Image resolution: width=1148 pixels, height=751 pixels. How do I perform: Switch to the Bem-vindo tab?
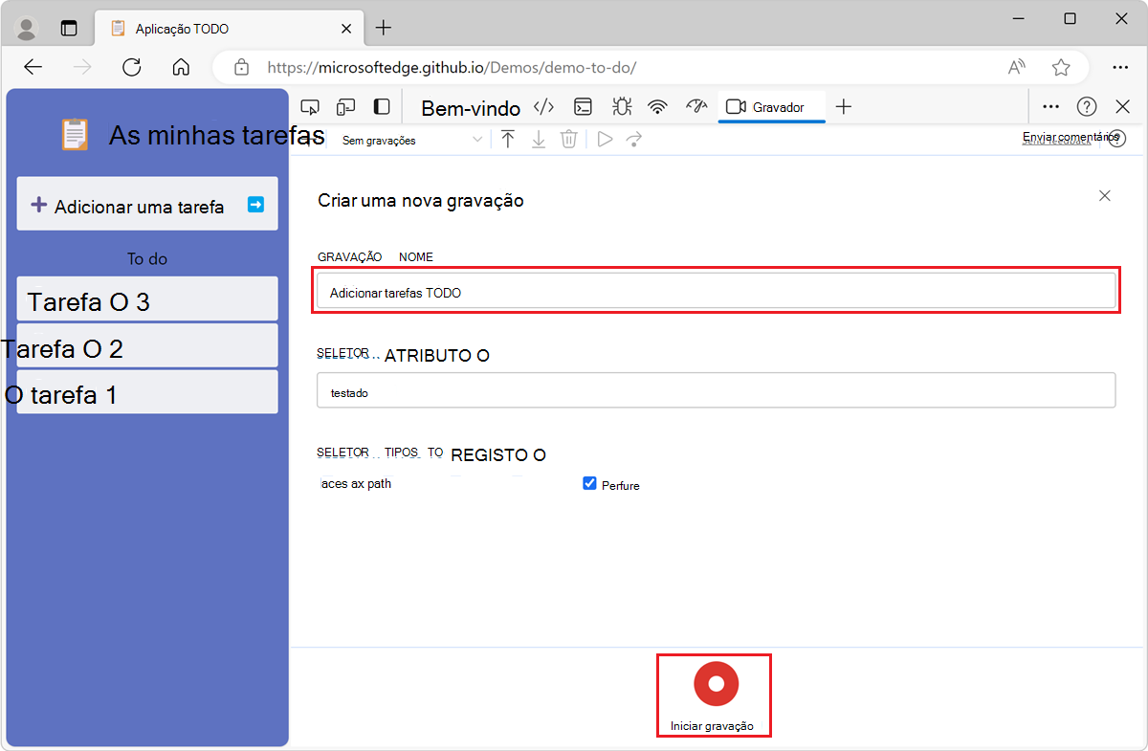(x=470, y=106)
